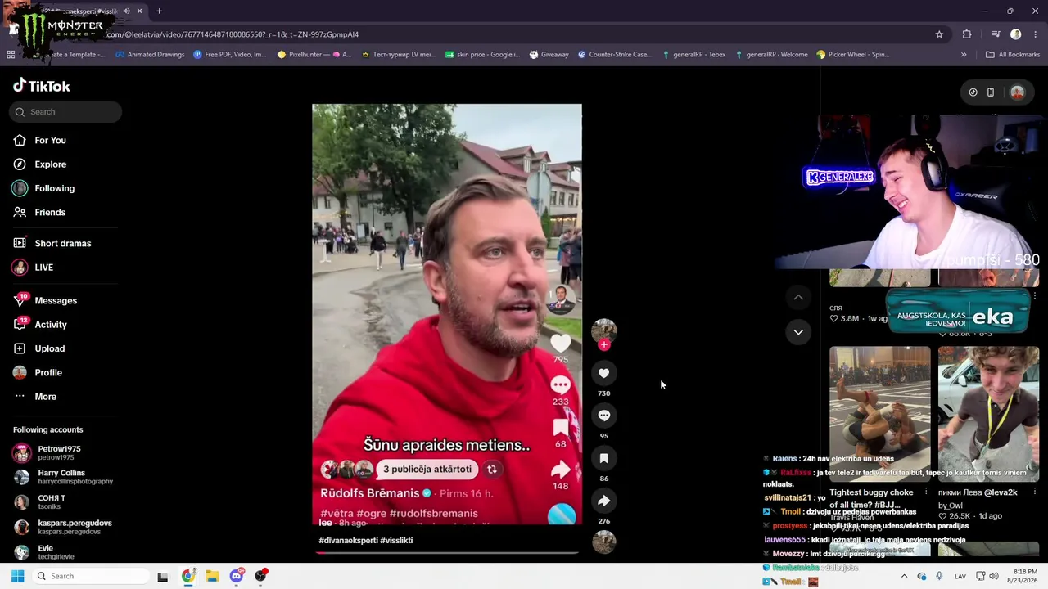This screenshot has width=1048, height=589.
Task: Open the Animated Drawings bookmark
Action: point(150,55)
